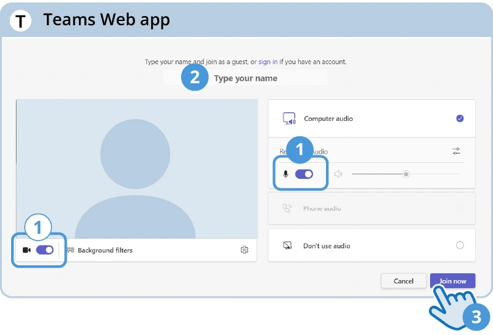Click the sign in link
The image size is (493, 335).
268,62
